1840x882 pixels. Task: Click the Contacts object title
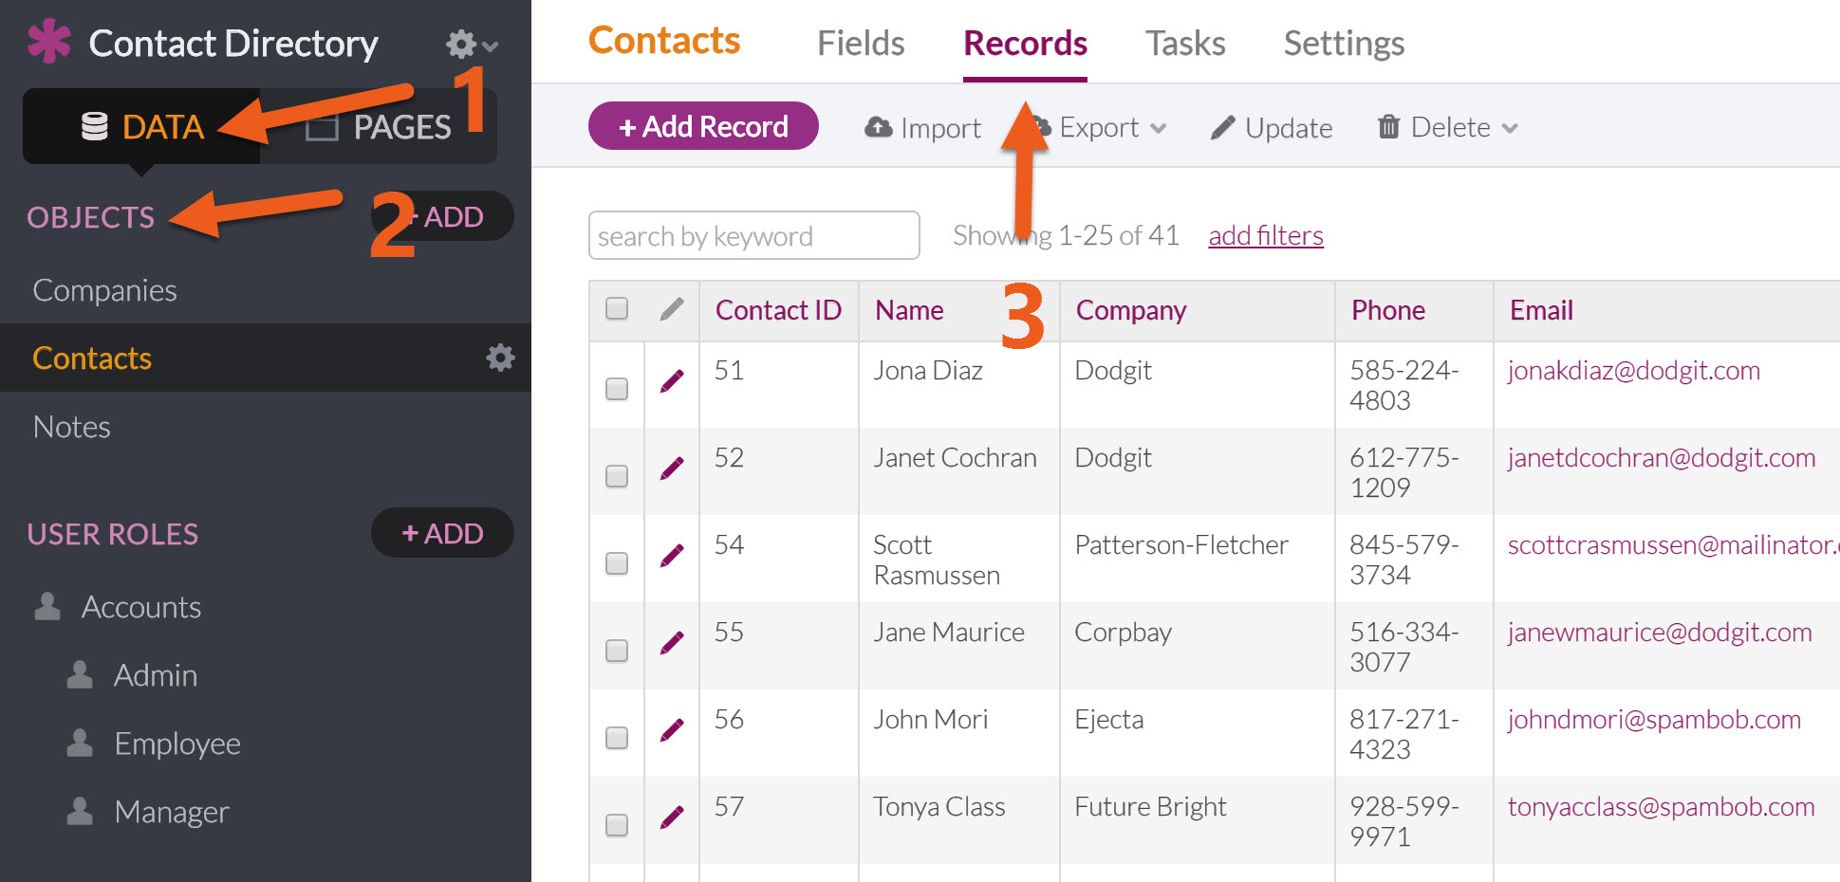[664, 41]
